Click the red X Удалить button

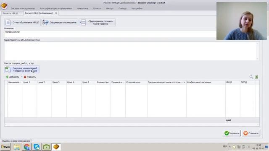[30, 77]
